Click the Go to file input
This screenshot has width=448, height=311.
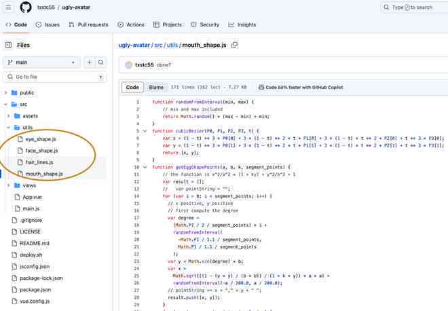coord(54,77)
